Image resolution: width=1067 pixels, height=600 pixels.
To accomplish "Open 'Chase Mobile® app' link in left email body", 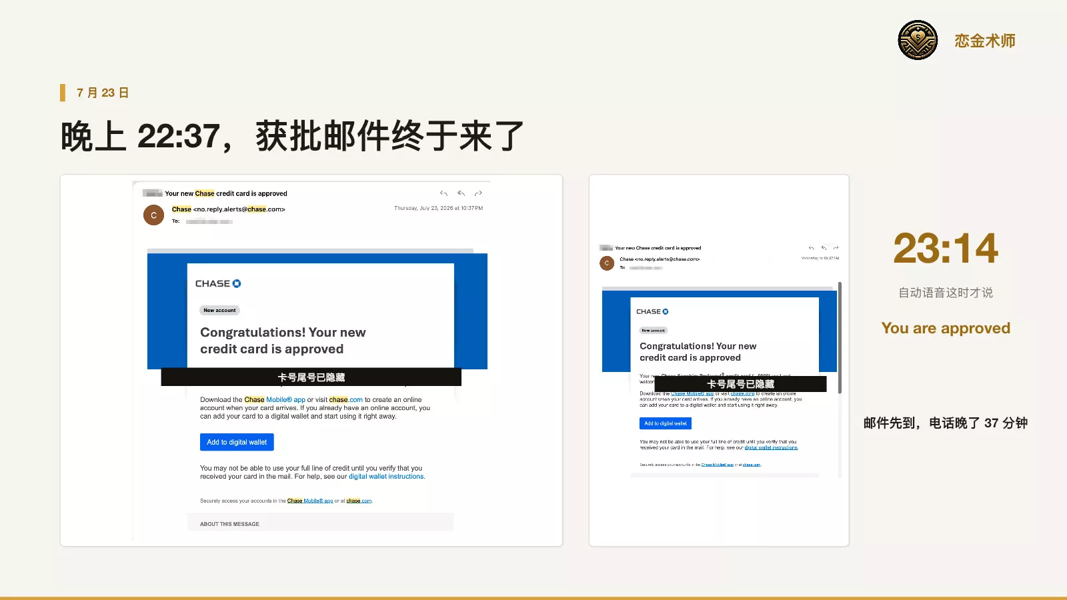I will pyautogui.click(x=275, y=400).
